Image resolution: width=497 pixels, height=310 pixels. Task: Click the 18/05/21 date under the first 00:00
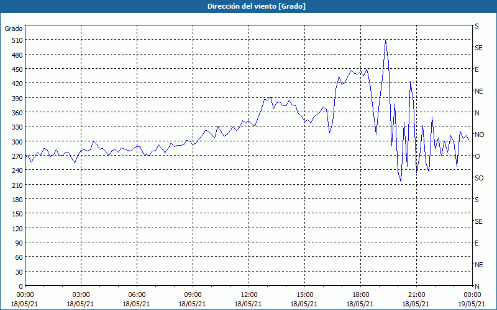coord(25,304)
